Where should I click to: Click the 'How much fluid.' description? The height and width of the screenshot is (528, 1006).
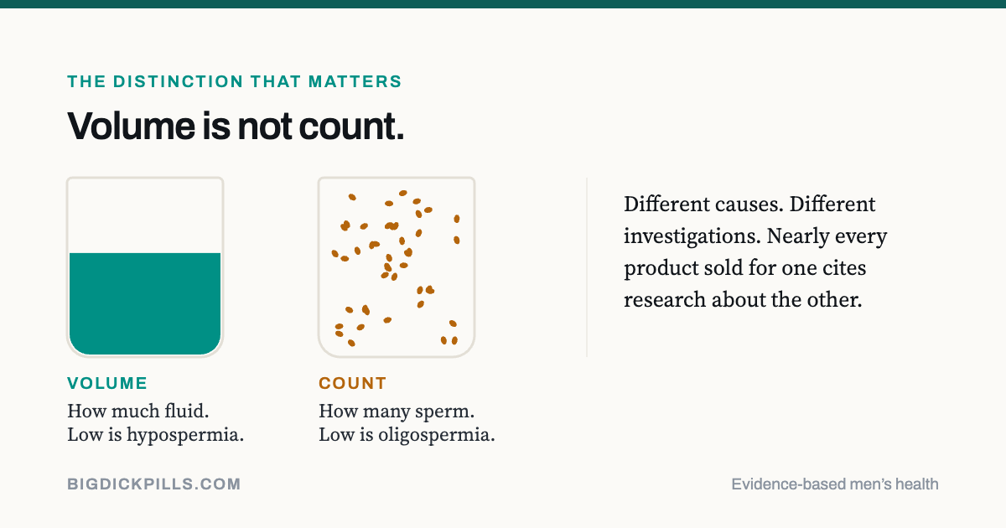(x=138, y=412)
